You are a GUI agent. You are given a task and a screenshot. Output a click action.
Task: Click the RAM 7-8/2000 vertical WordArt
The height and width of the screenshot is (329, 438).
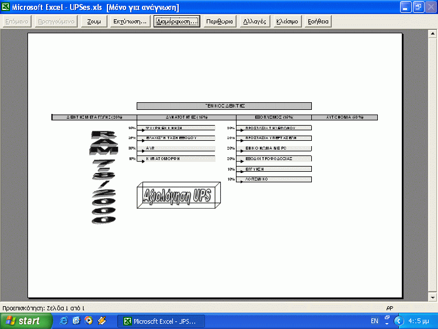click(103, 177)
